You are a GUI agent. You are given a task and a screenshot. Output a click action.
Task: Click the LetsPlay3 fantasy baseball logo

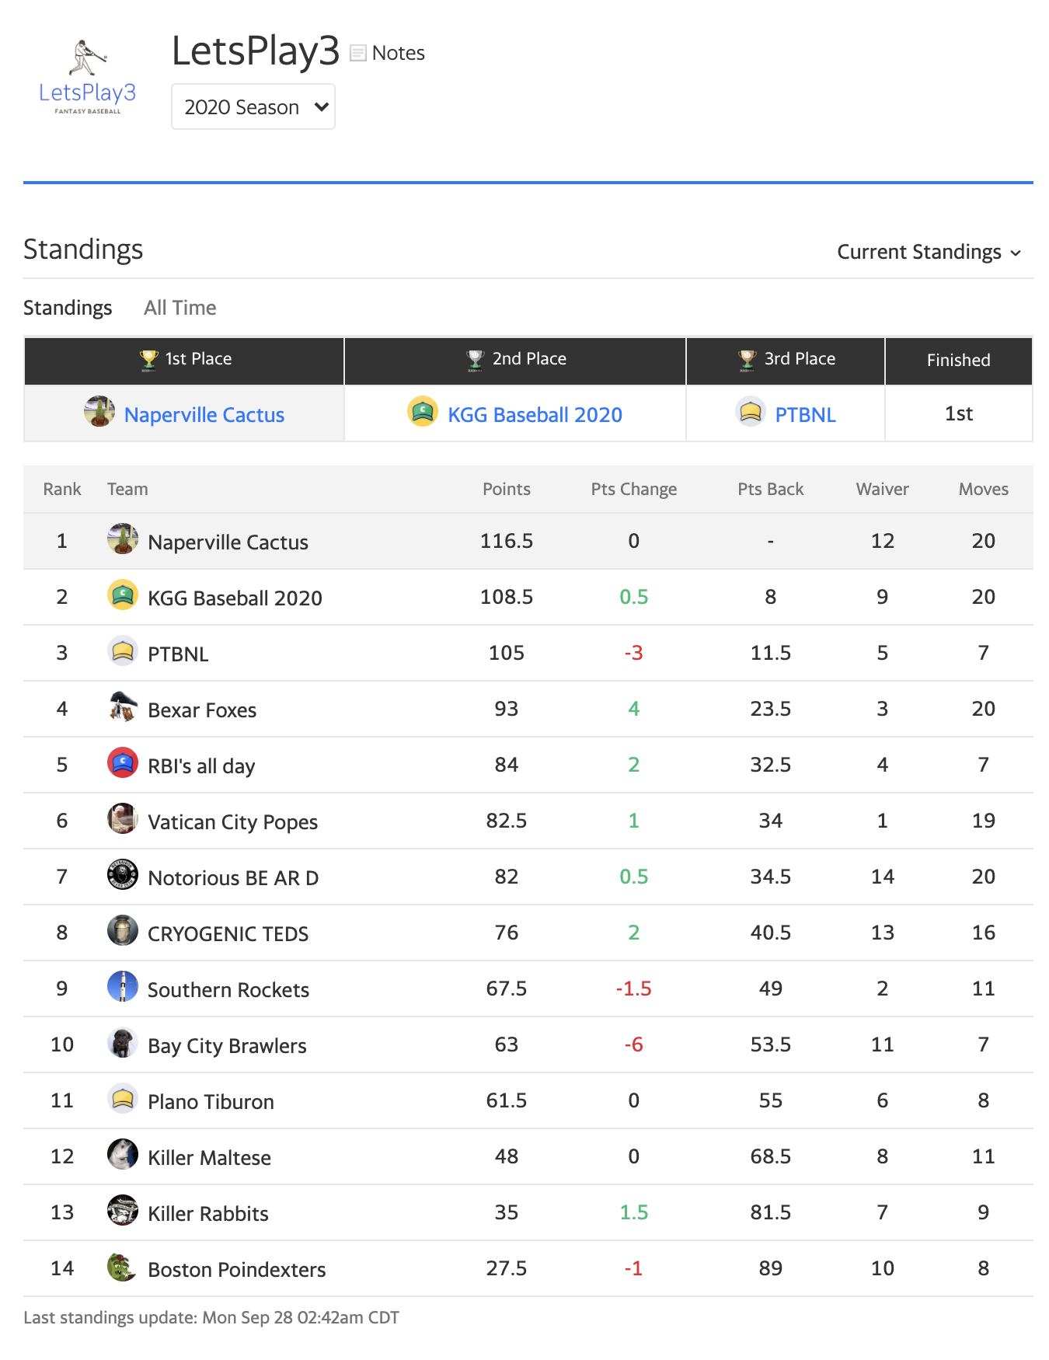click(88, 78)
